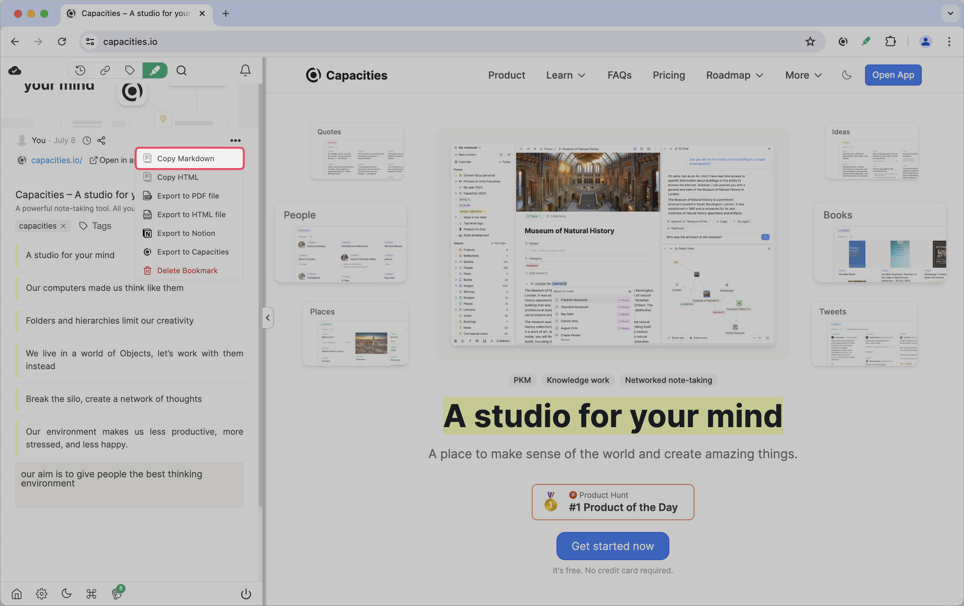
Task: Open search in the sidebar panel
Action: [182, 71]
